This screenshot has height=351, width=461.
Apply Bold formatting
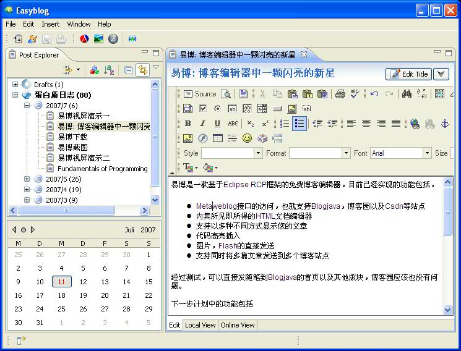[x=187, y=124]
